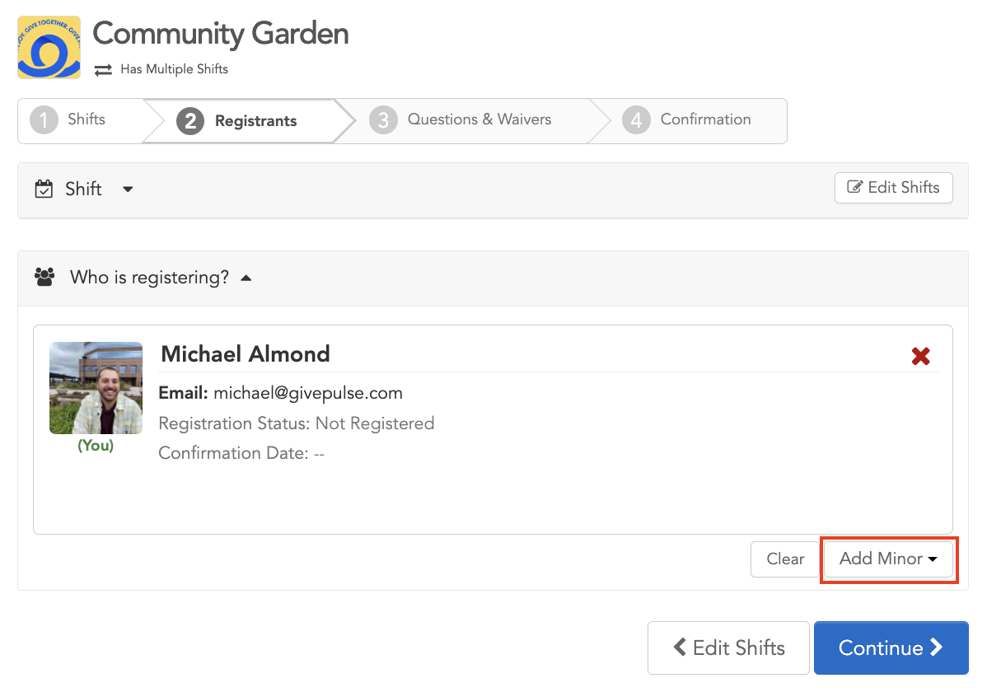This screenshot has width=987, height=692.
Task: Click the bottom Edit Shifts back button
Action: (728, 648)
